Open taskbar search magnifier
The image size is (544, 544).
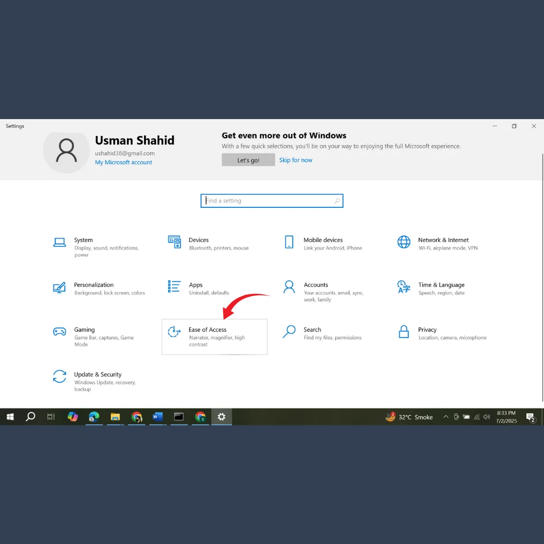click(30, 417)
